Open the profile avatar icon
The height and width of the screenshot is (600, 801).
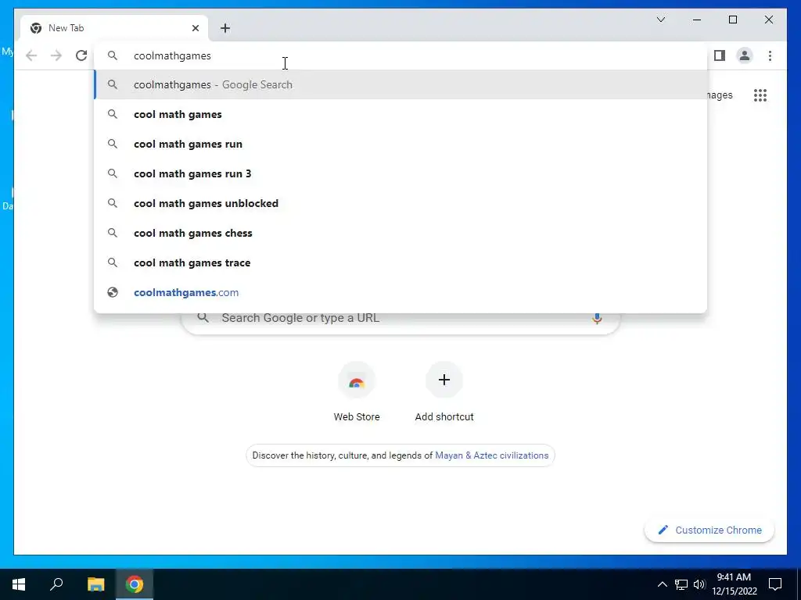(x=745, y=55)
